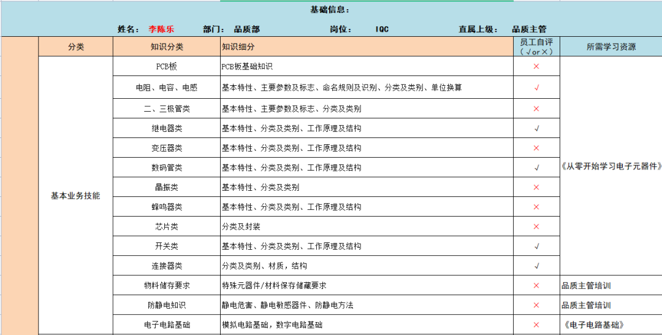Screen dimensions: 662x335
Task: Click the 分类及封装 detail cell
Action: click(367, 226)
